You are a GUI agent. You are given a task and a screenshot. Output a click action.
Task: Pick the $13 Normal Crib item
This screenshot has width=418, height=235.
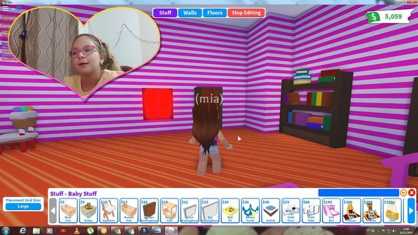(129, 210)
